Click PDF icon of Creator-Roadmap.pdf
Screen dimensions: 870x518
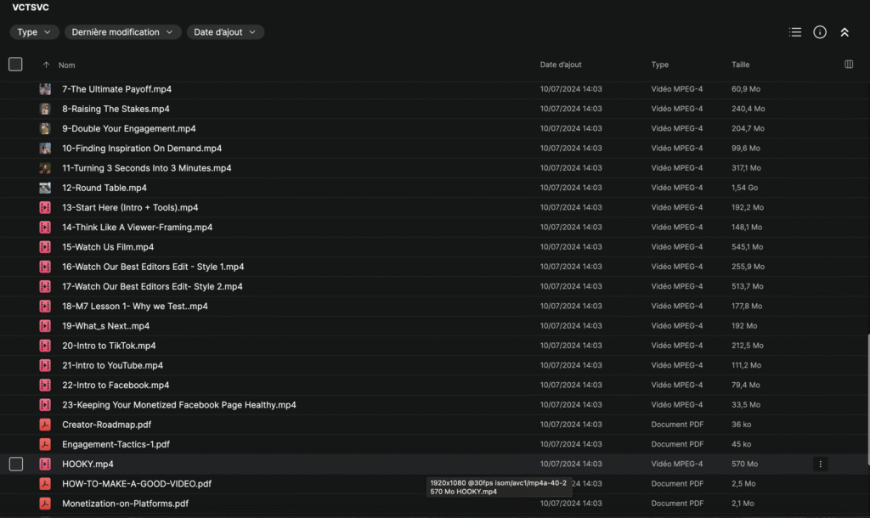45,425
